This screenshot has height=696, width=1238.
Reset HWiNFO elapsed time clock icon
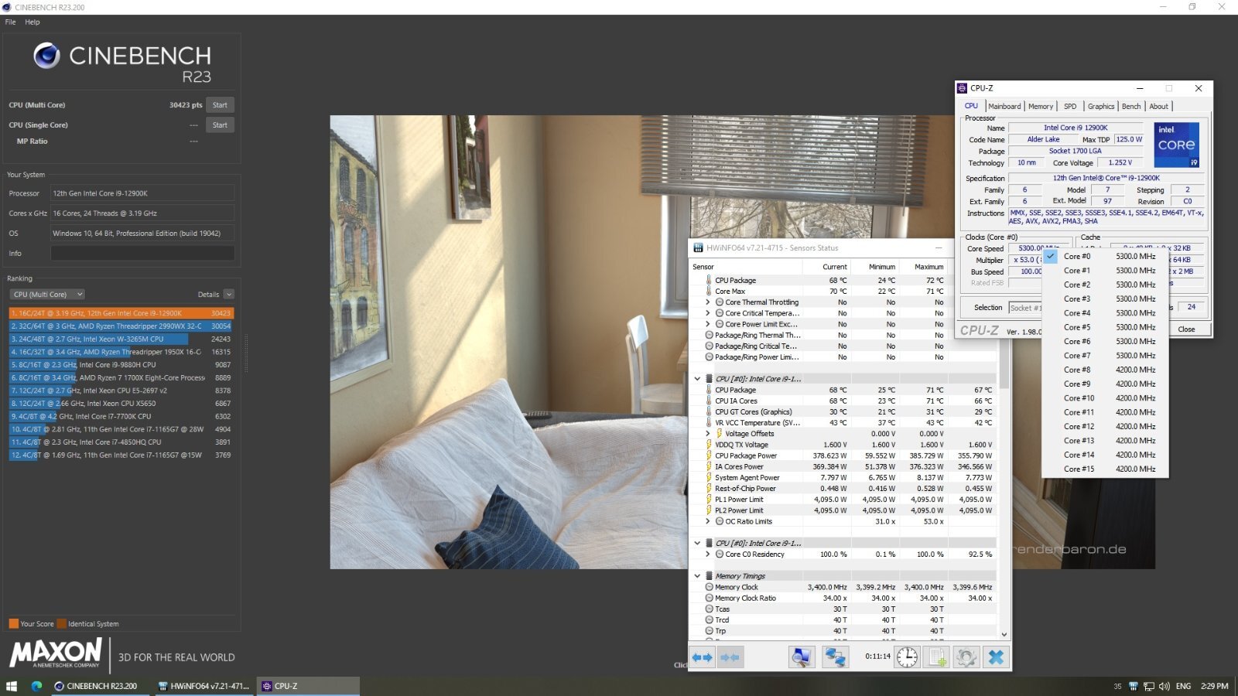click(x=907, y=657)
